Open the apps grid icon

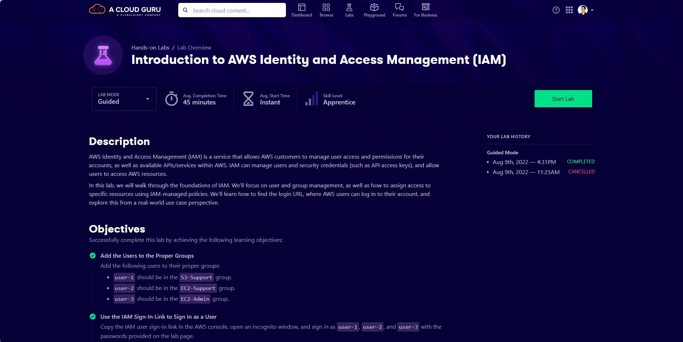[x=569, y=10]
